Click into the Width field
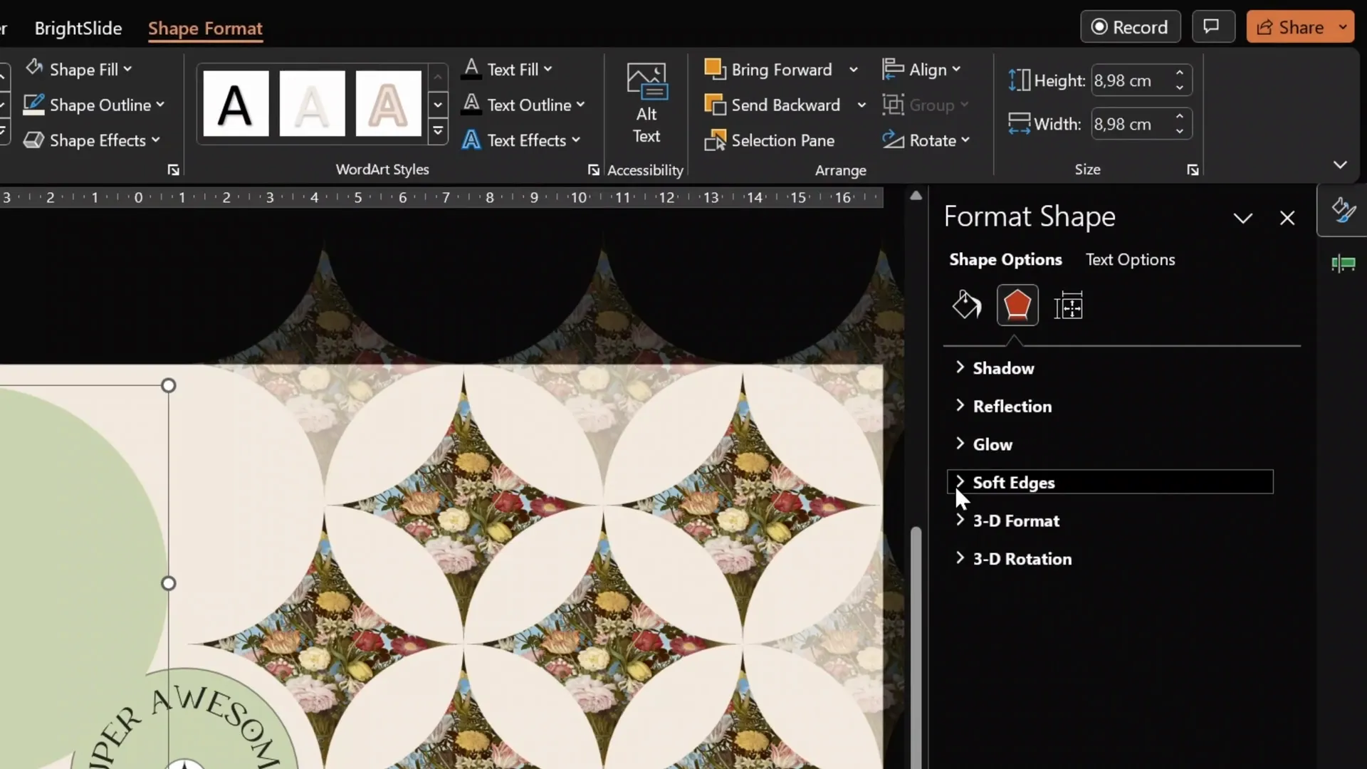 (1130, 124)
